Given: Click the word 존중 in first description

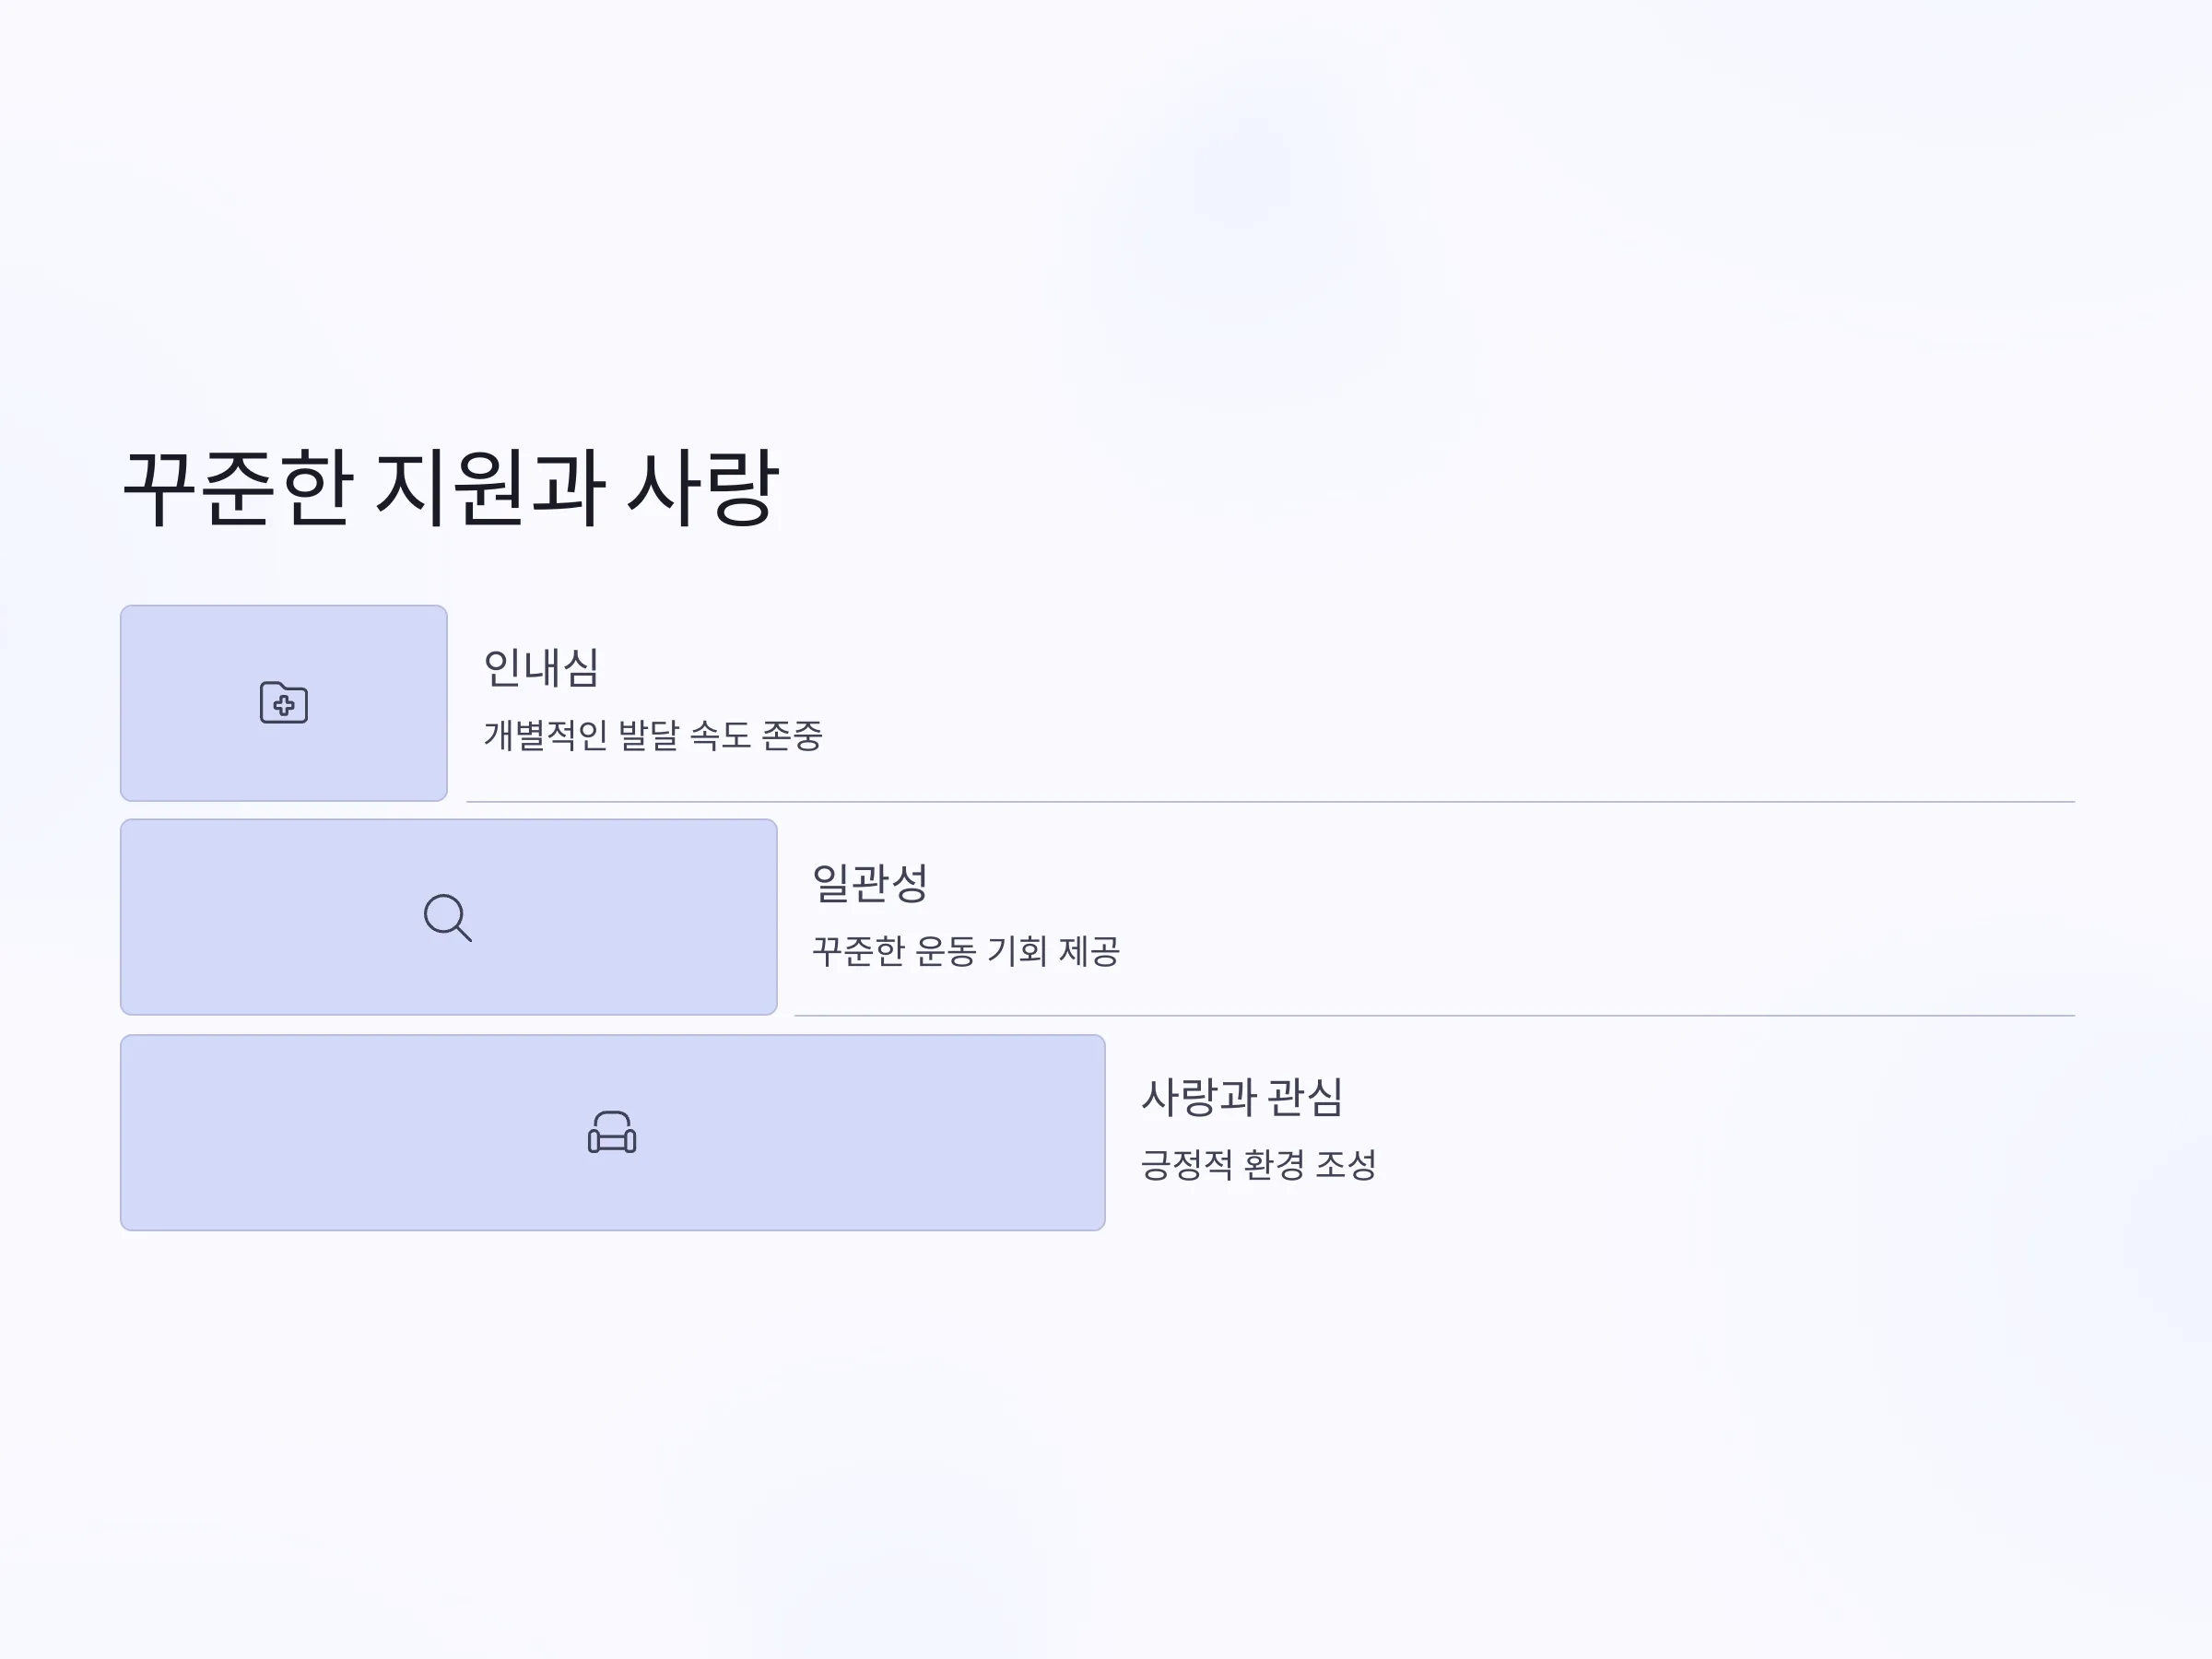Looking at the screenshot, I should (792, 735).
